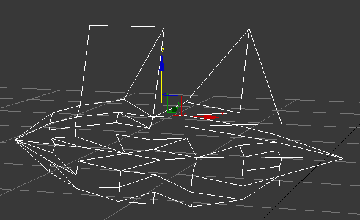The height and width of the screenshot is (220, 360).
Task: Select the yellow highlighted Z-axis shaft
Action: coord(161,87)
